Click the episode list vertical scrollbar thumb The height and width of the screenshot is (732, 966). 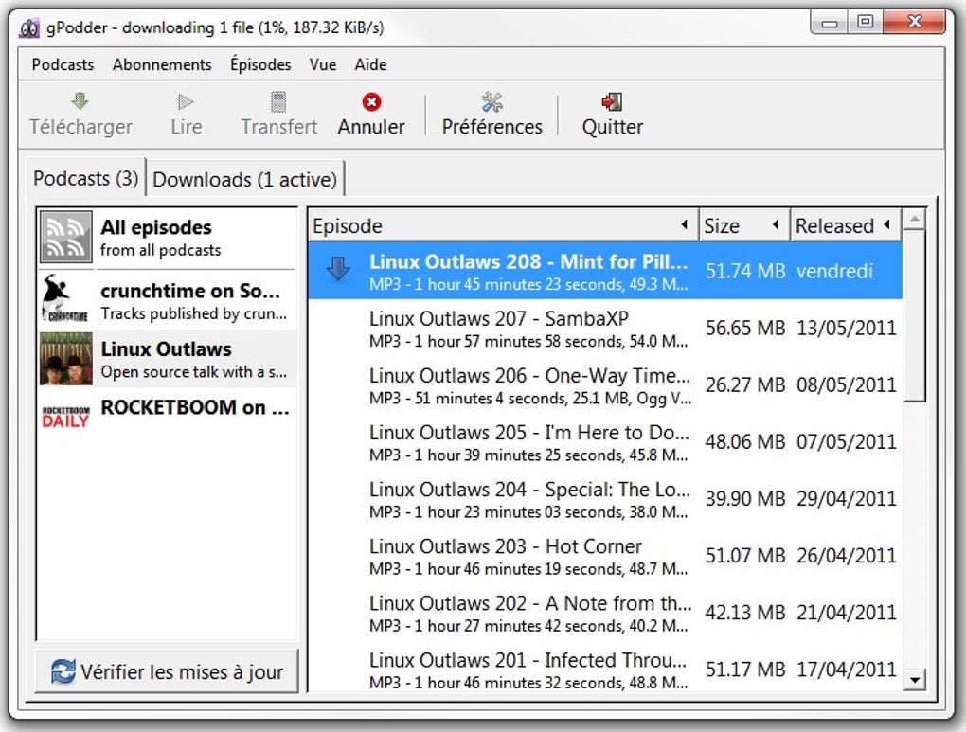915,316
